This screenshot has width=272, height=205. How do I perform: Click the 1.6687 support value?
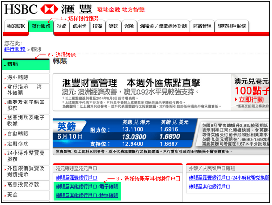169,144
